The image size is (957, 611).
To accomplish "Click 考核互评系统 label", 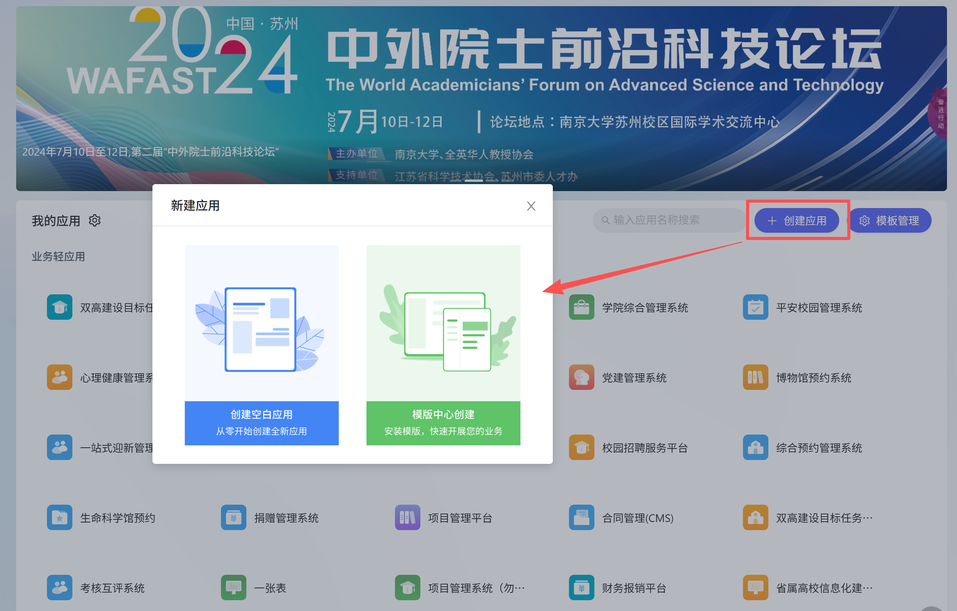I will coord(112,588).
